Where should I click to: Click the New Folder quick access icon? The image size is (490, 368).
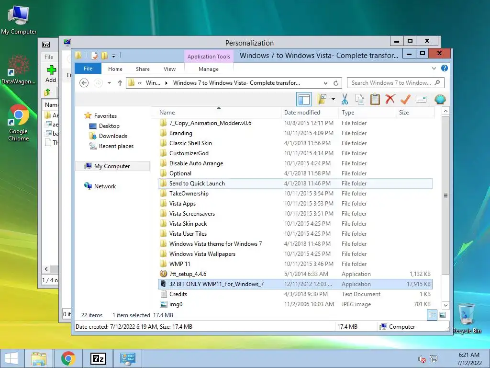coord(104,56)
